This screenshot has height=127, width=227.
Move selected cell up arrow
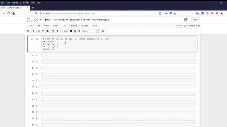click(53, 31)
